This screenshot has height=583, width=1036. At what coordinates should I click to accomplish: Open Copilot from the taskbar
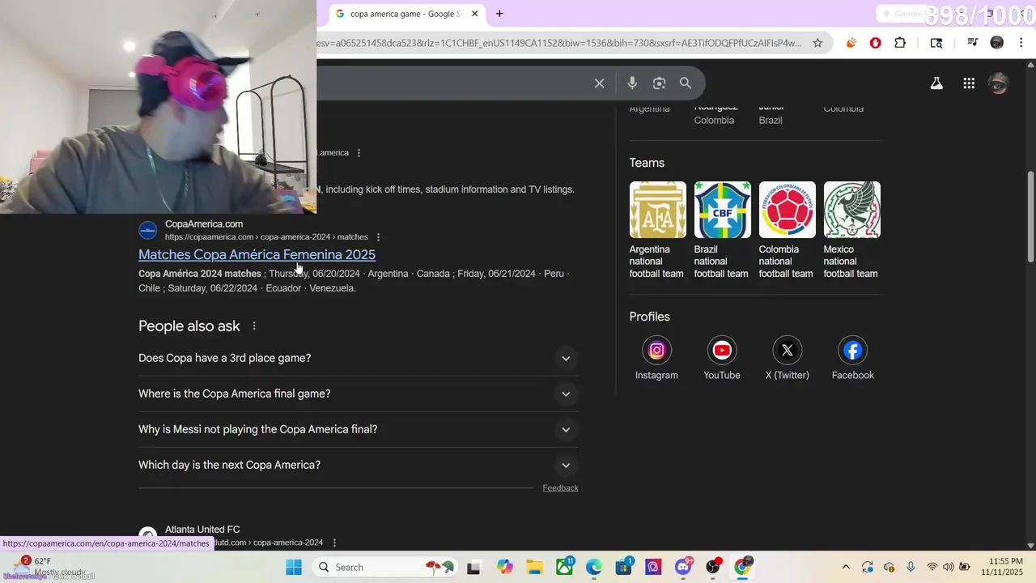pos(505,567)
